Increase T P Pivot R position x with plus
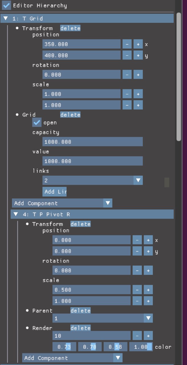 click(148, 240)
